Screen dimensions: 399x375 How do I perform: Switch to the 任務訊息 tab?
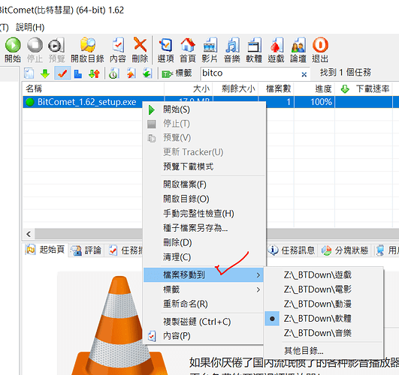292,250
